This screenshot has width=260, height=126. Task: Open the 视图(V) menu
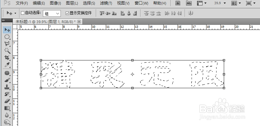(x=123, y=3)
